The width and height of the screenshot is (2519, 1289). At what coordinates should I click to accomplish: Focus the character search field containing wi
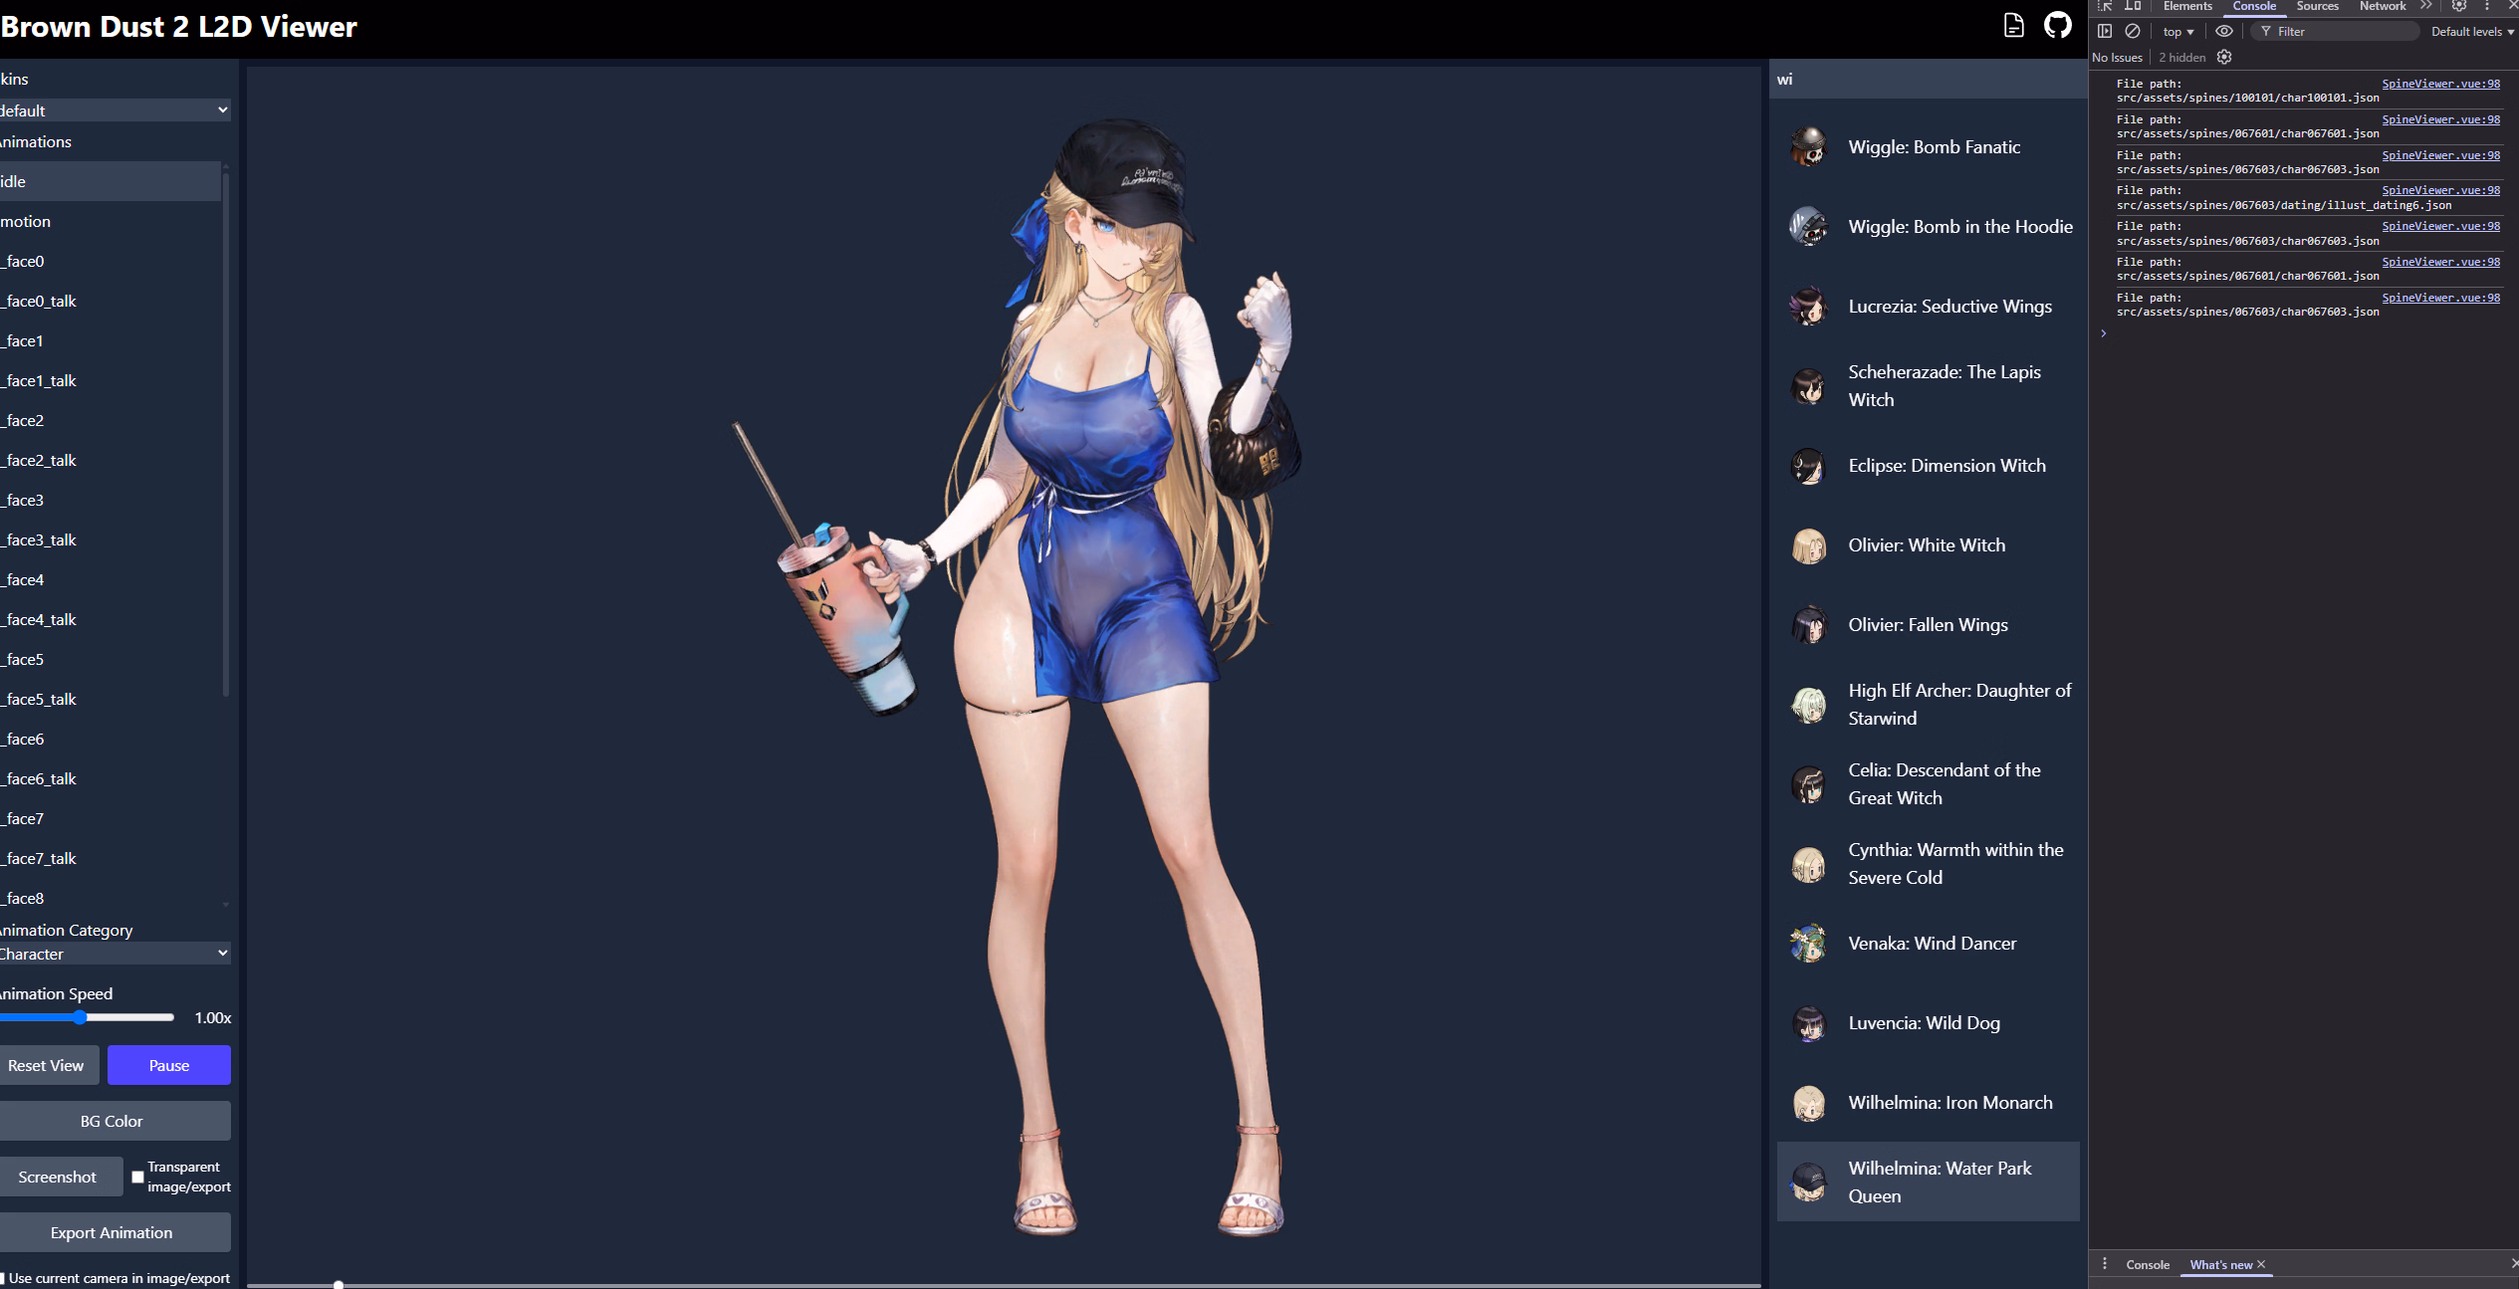[1928, 79]
